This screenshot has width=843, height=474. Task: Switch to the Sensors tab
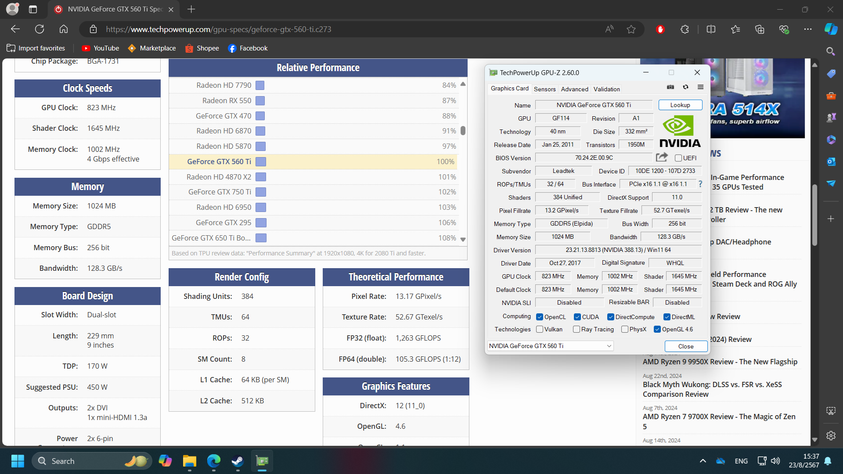(x=544, y=89)
